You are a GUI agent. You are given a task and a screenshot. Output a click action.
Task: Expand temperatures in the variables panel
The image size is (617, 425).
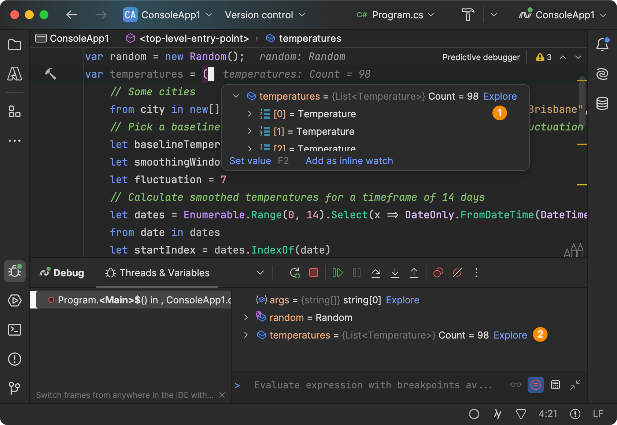[x=246, y=335]
